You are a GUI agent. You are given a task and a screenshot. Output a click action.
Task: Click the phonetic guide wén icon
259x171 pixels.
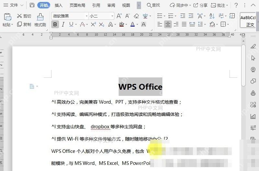pos(145,16)
